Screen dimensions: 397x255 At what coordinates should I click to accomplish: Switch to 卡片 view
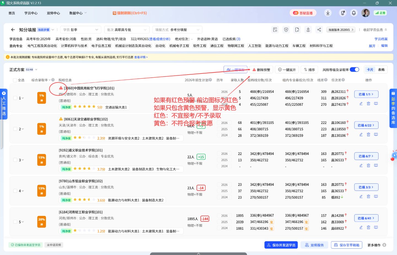(370, 70)
